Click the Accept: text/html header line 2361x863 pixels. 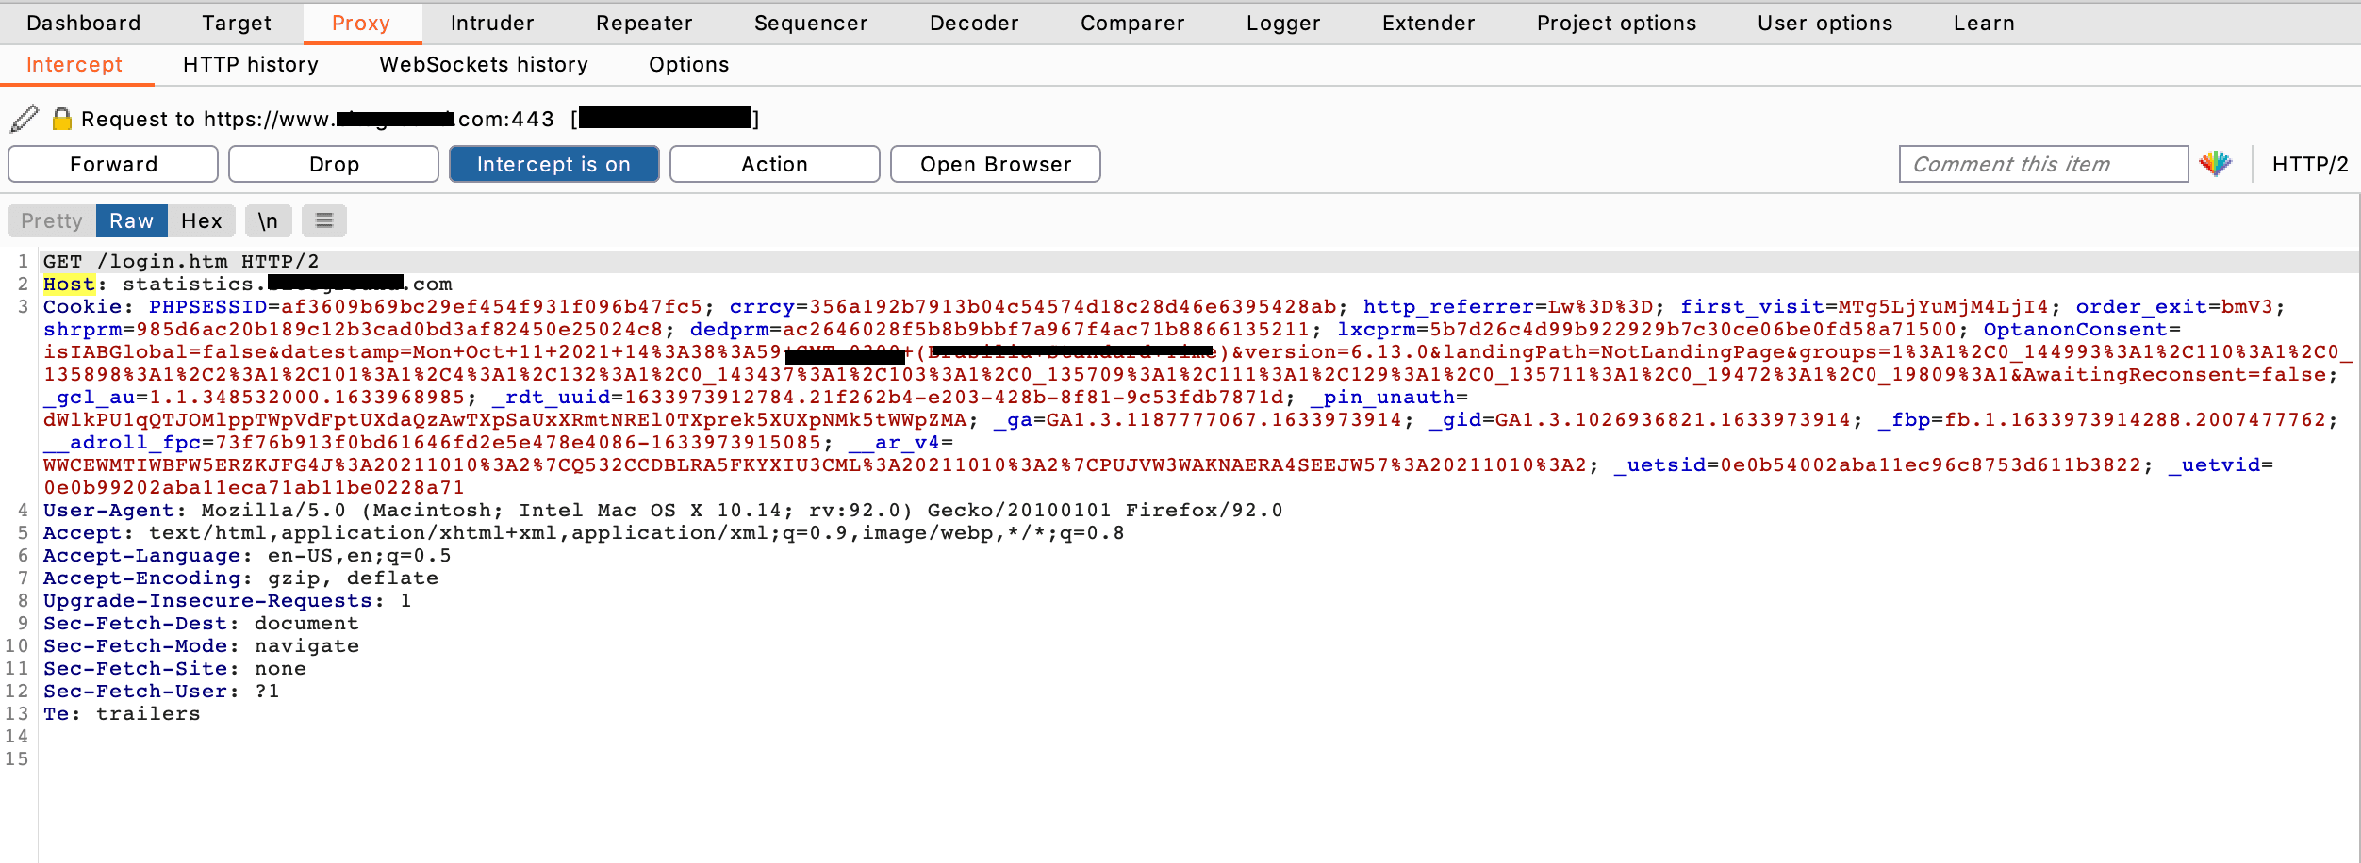point(584,532)
